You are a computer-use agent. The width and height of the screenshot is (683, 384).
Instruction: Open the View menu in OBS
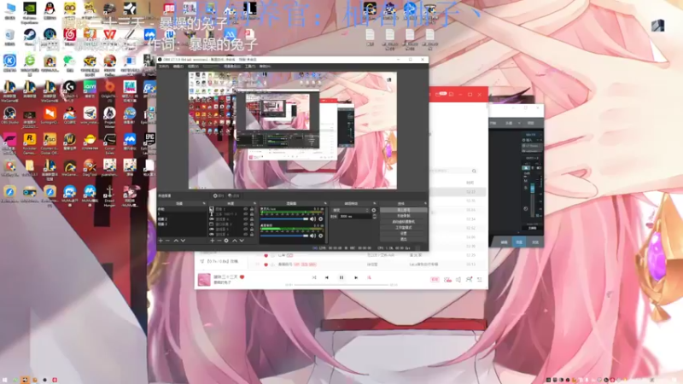(193, 67)
